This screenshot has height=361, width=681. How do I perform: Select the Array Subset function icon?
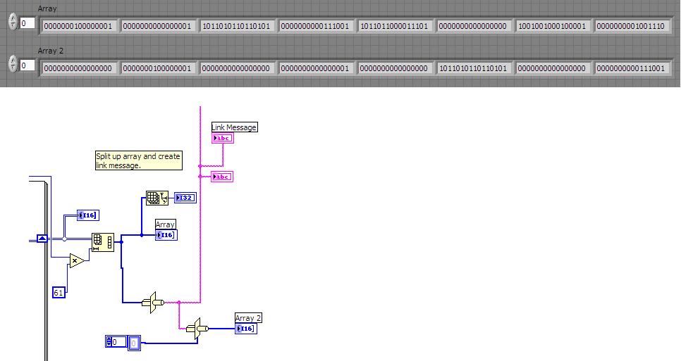click(103, 242)
